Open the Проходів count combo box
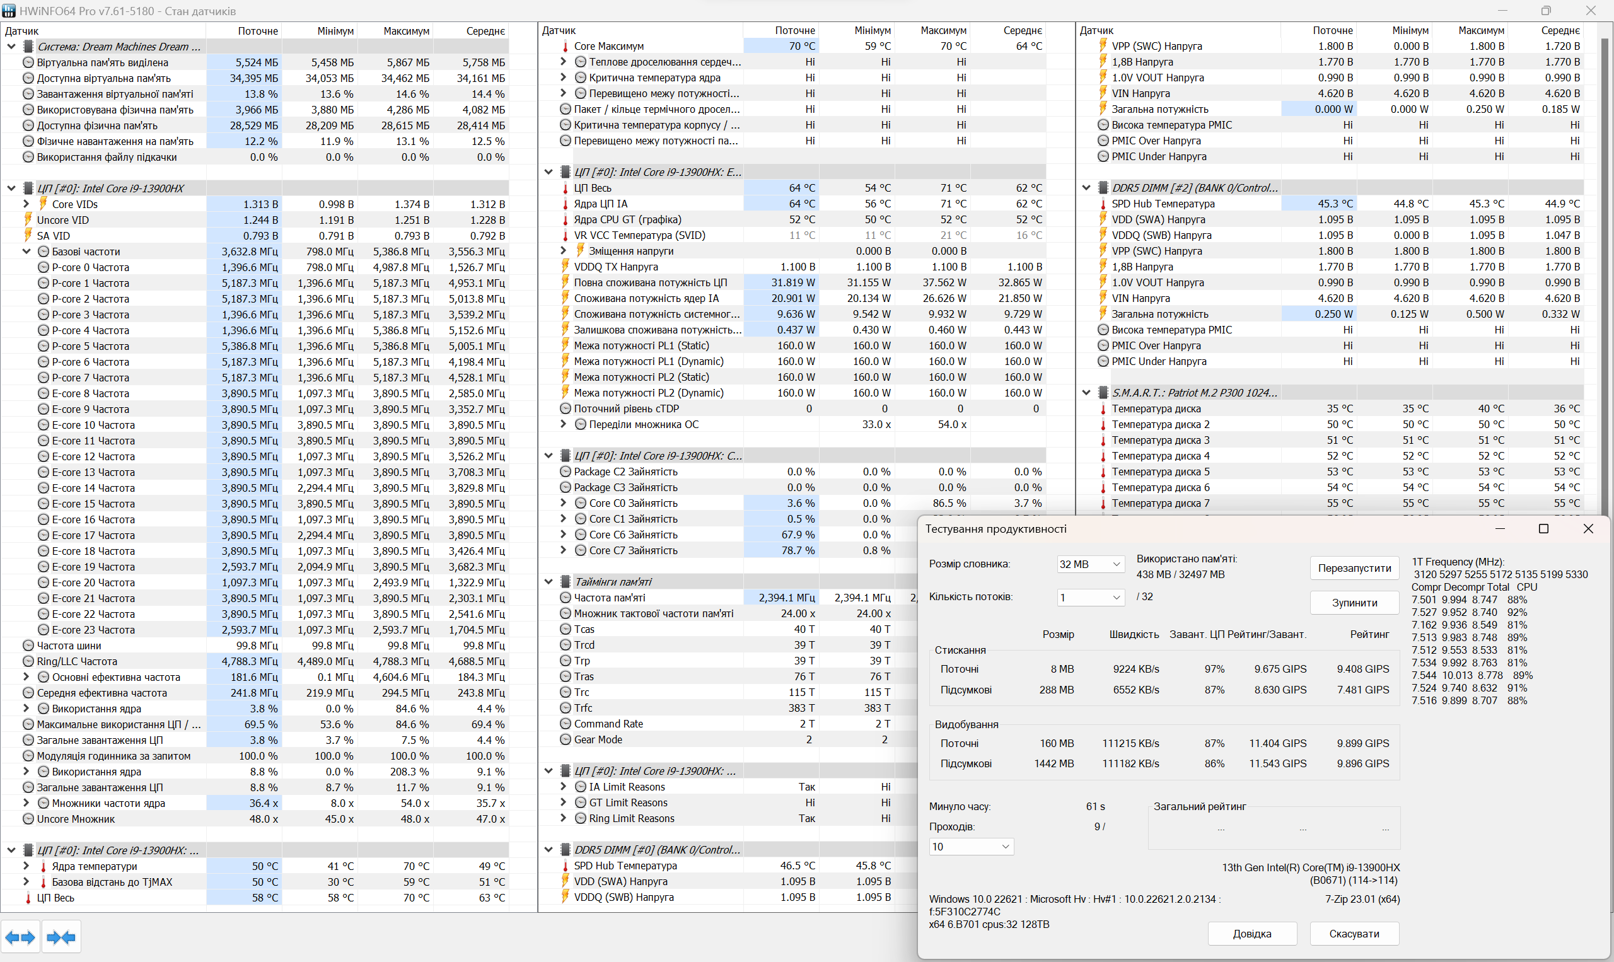 coord(971,847)
